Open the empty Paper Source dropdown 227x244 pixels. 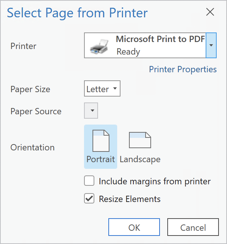point(91,111)
